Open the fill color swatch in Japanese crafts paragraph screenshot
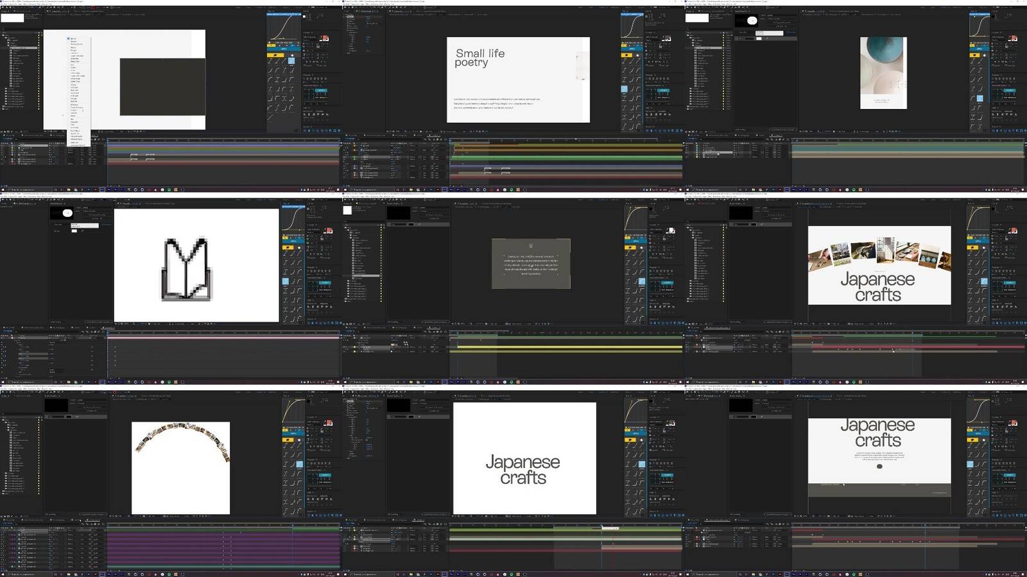This screenshot has width=1027, height=577. tap(1012, 423)
